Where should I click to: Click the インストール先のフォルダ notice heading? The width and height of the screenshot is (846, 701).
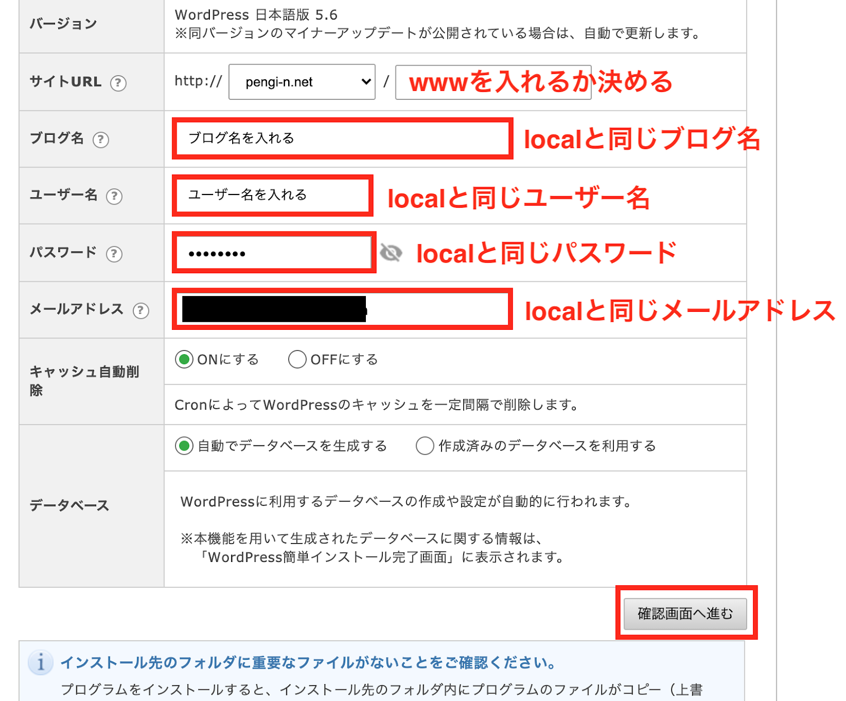[308, 662]
